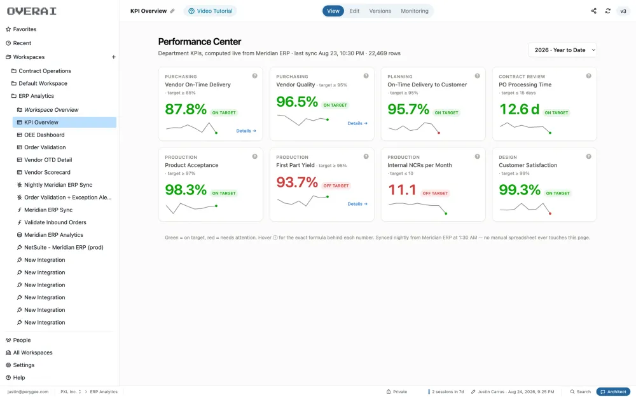Click the justin@perygee.com account label
The width and height of the screenshot is (636, 397).
click(27, 392)
